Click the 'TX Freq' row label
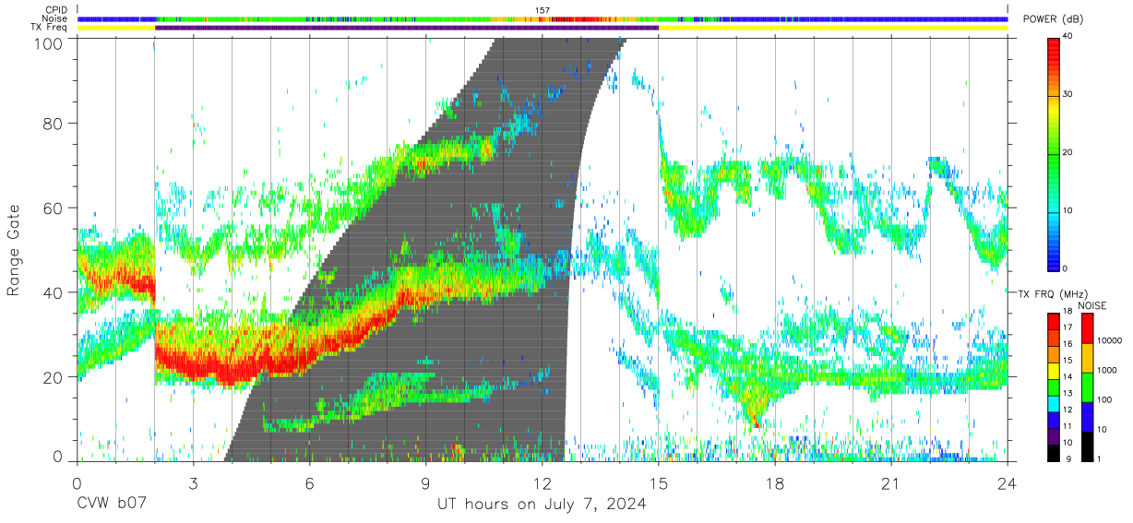Screen dimensions: 1133x523 pos(49,28)
